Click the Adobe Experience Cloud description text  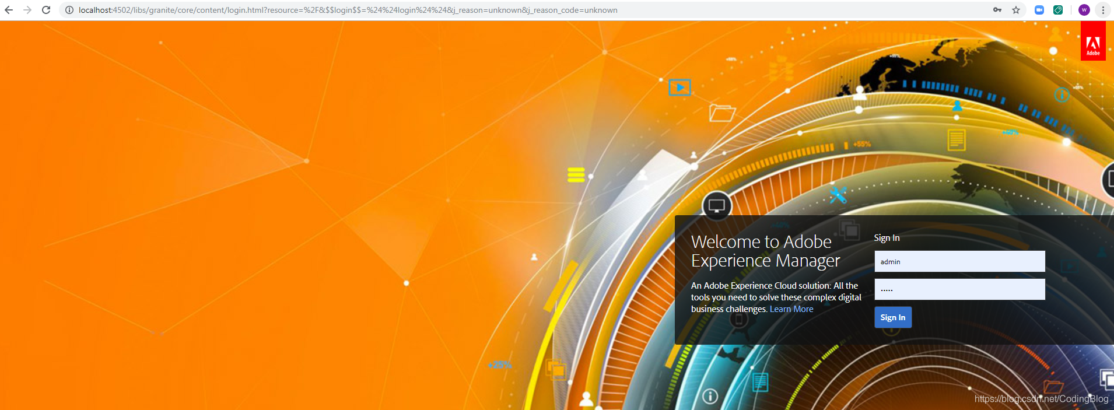[x=776, y=297]
